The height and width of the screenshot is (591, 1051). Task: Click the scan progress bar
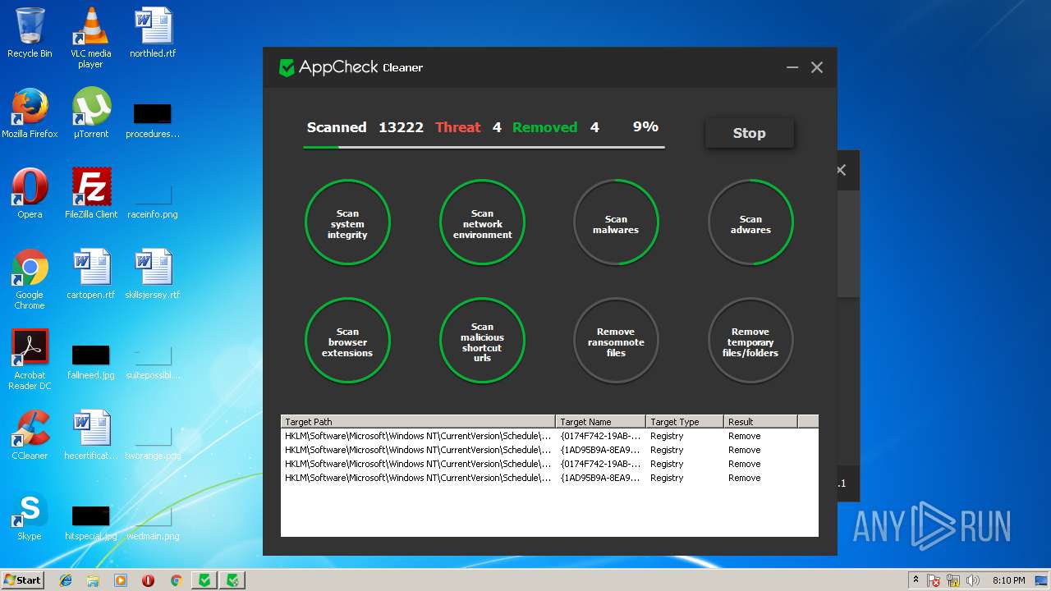484,147
